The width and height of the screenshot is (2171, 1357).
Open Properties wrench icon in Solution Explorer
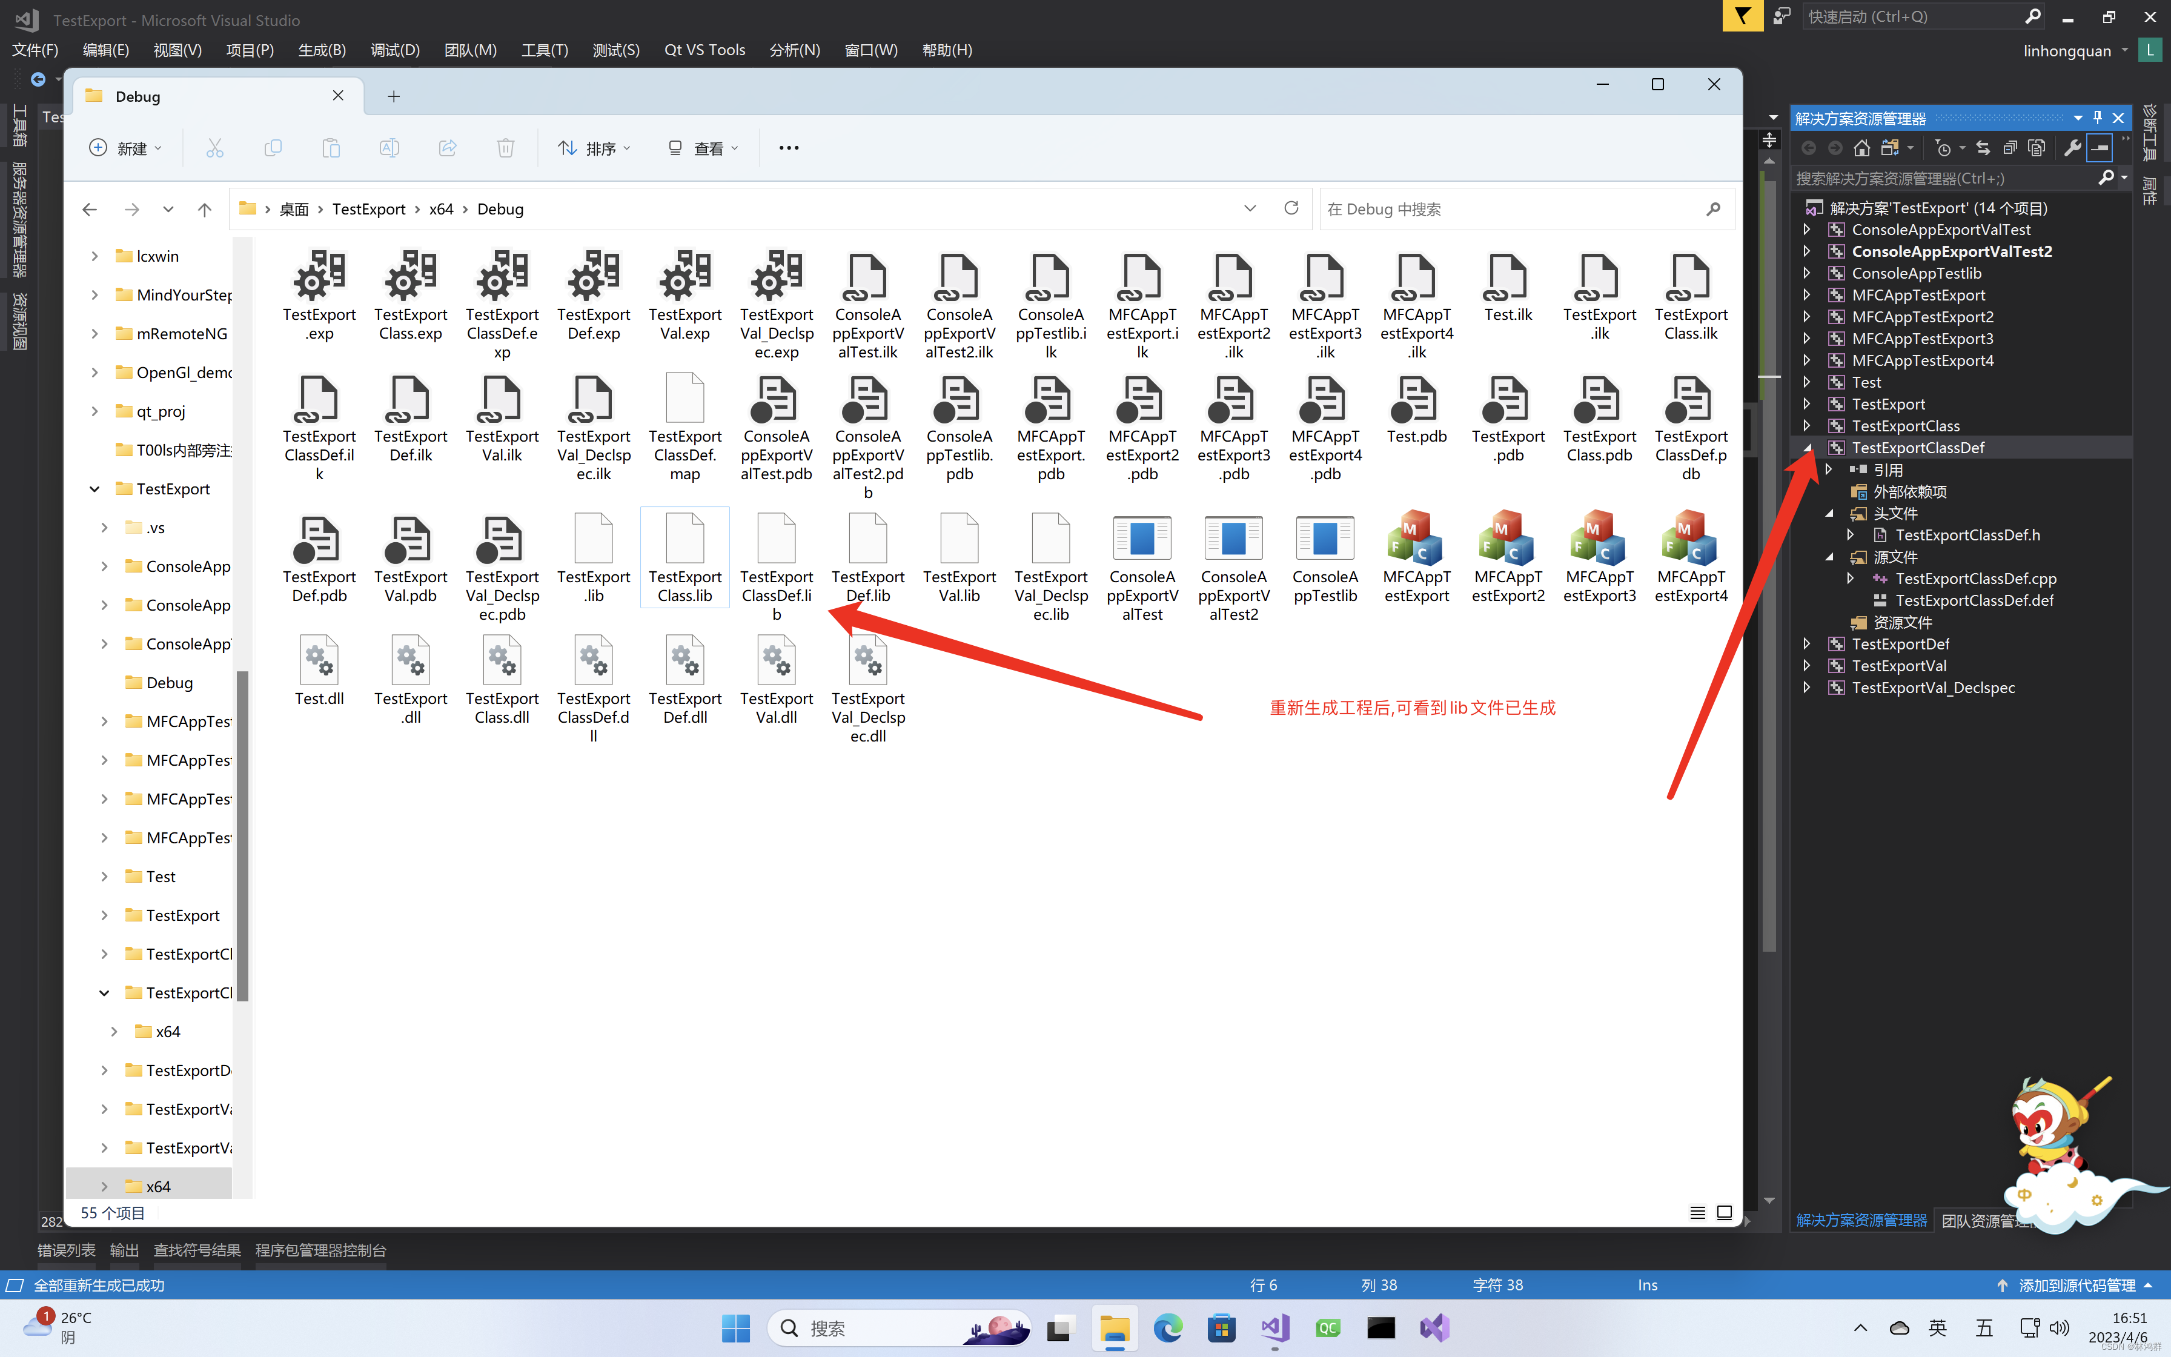(x=2072, y=148)
